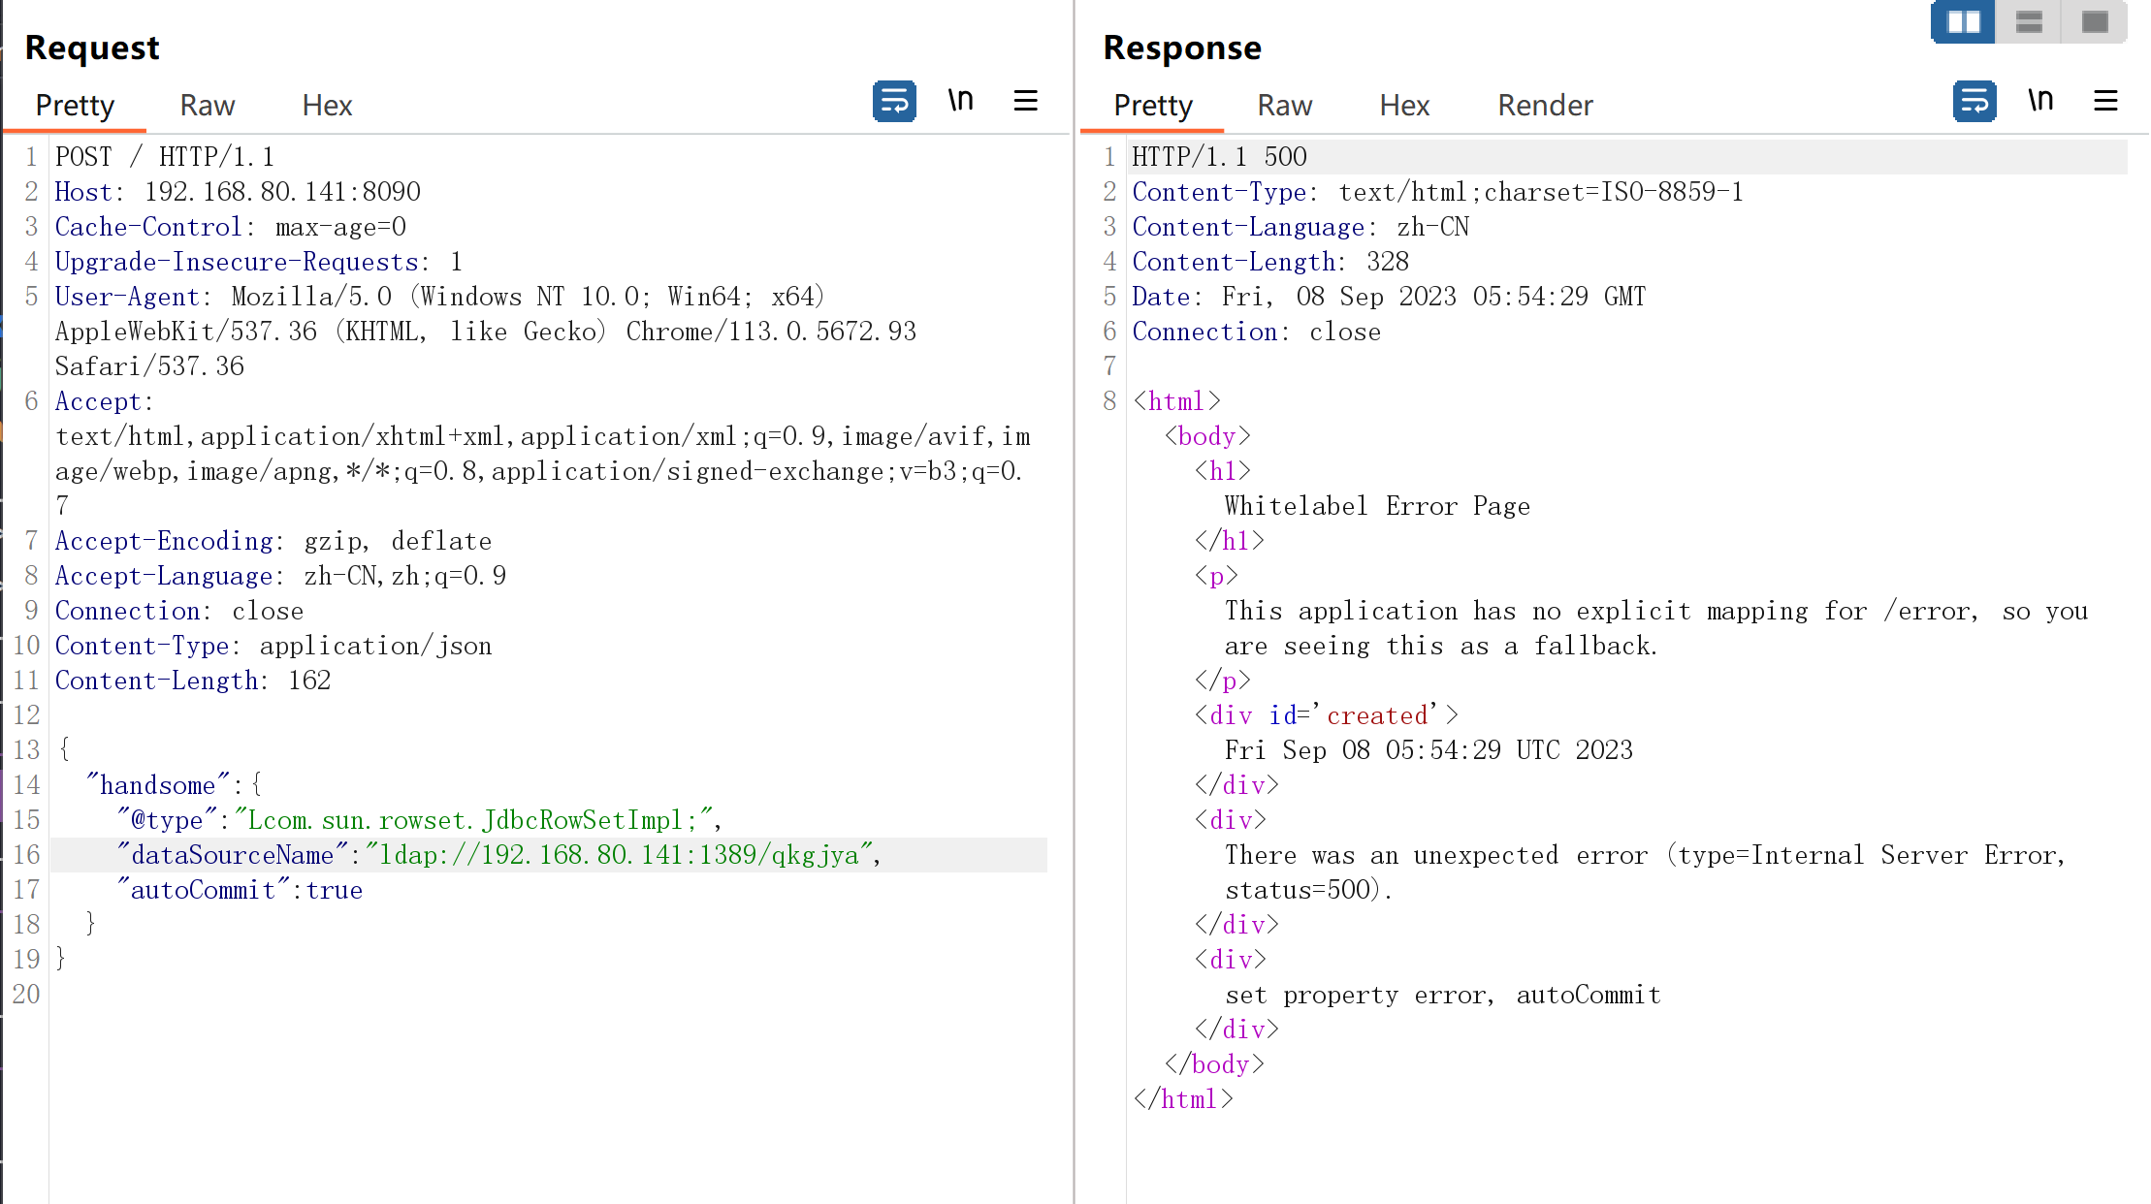
Task: Click the 'Whitelabel Error Page' text
Action: pyautogui.click(x=1377, y=506)
